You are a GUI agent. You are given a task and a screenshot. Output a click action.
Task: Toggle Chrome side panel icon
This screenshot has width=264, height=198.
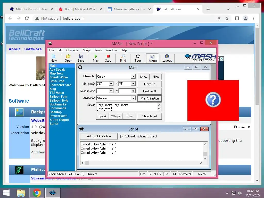tap(237, 18)
